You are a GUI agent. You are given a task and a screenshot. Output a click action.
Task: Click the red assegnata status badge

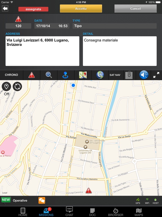[x=33, y=9]
